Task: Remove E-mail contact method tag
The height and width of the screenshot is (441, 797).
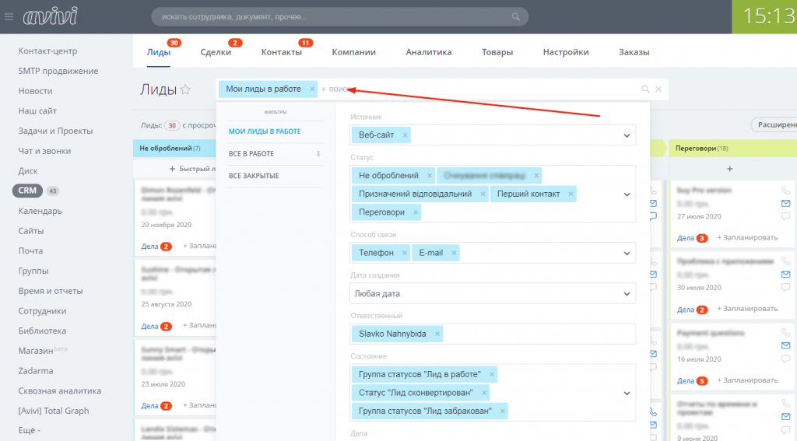Action: point(454,253)
